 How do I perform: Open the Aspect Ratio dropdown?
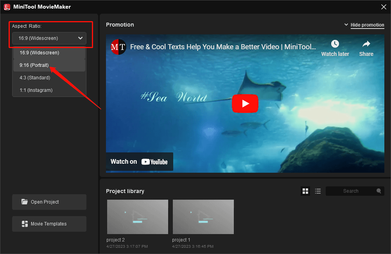(49, 38)
